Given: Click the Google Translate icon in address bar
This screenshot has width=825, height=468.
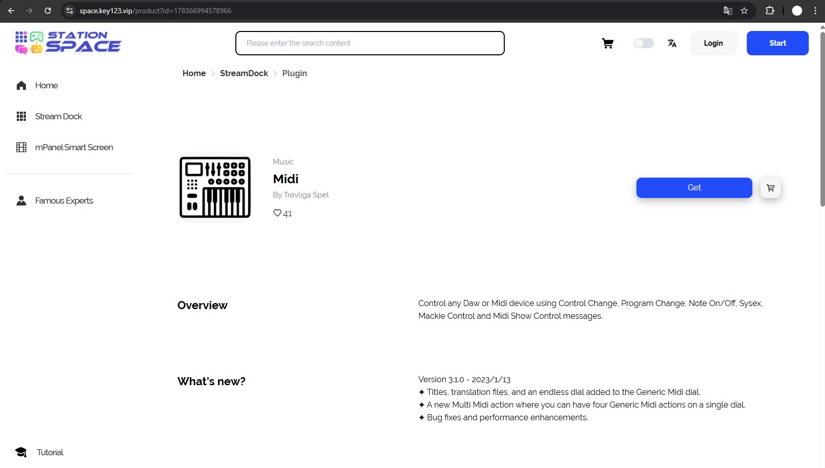Looking at the screenshot, I should 728,11.
